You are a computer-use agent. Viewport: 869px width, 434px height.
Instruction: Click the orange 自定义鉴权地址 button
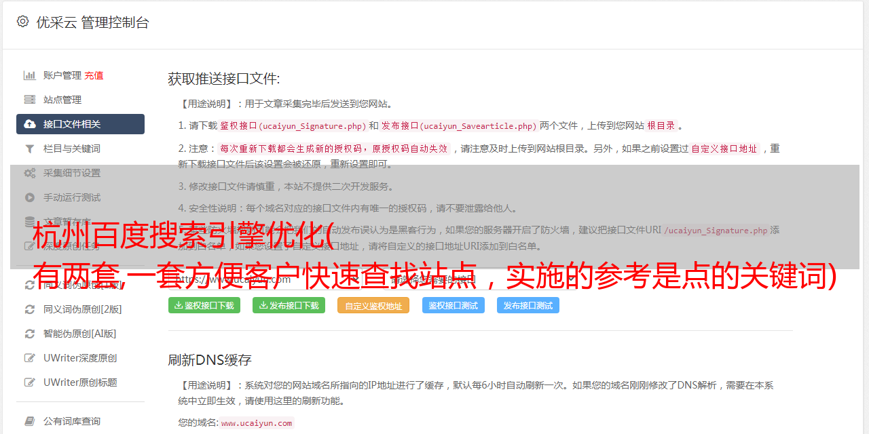click(373, 305)
